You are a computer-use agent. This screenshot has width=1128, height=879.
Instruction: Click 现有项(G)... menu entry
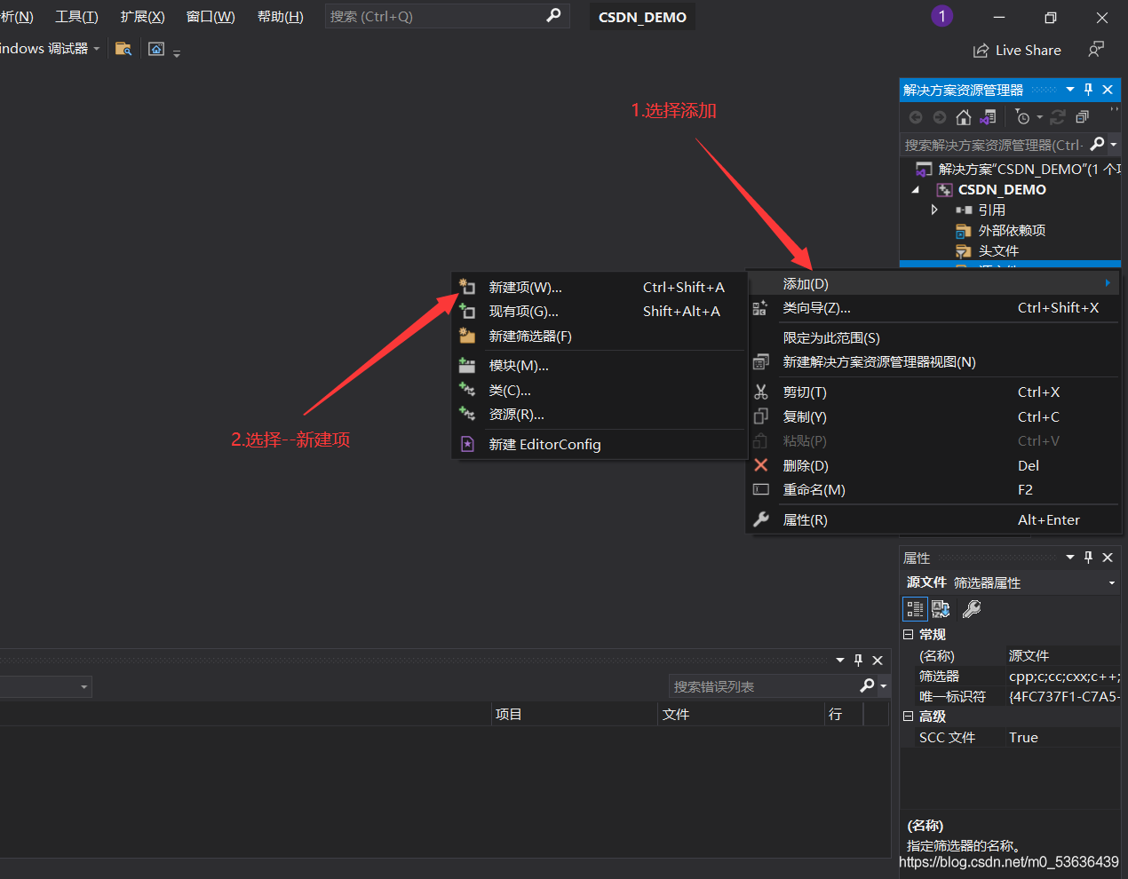pyautogui.click(x=523, y=312)
